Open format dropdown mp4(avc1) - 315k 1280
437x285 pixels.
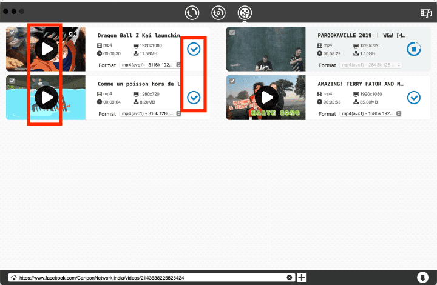point(151,113)
